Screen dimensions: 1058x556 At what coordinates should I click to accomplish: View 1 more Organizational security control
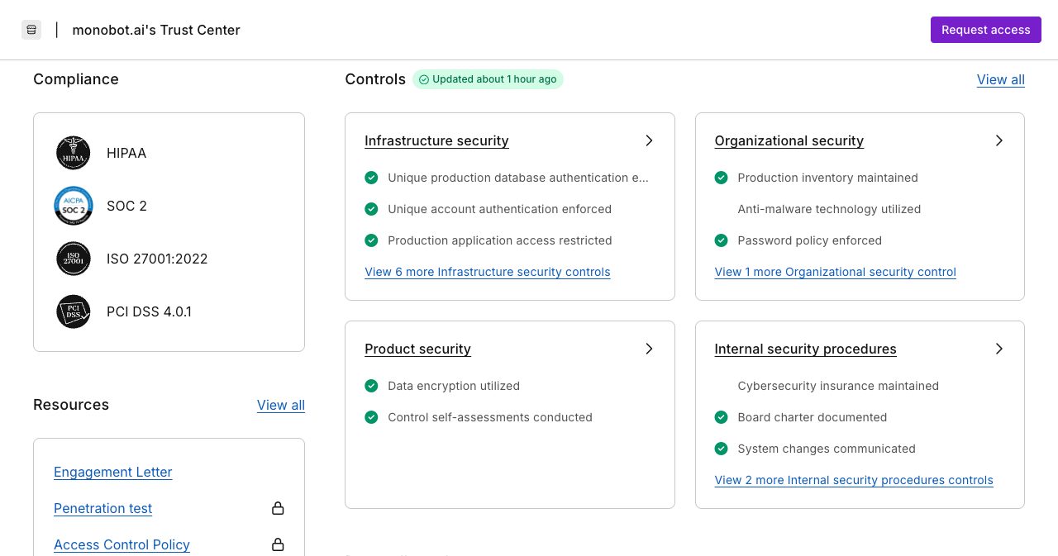tap(835, 272)
